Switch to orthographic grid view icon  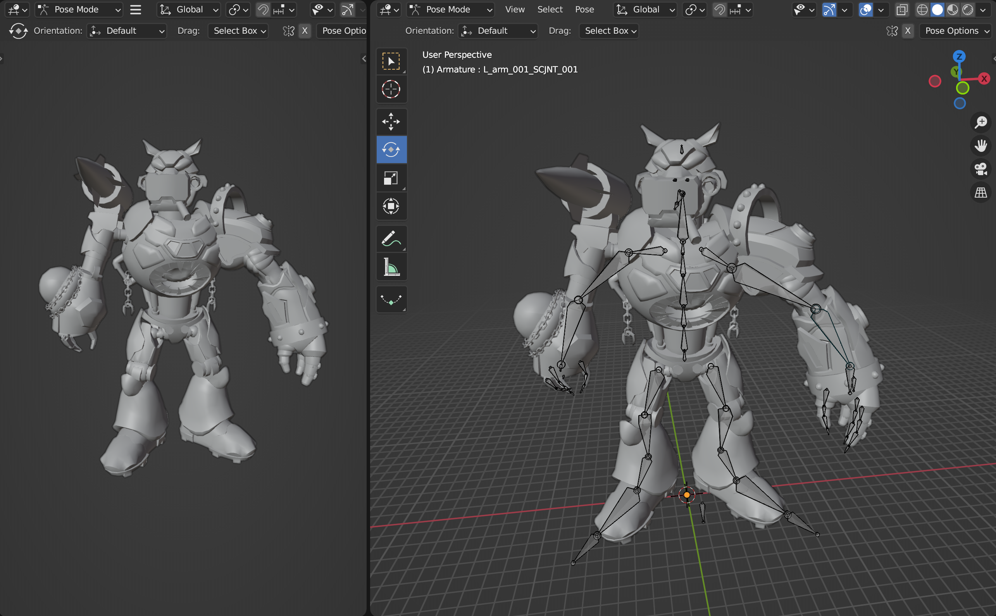[x=980, y=192]
